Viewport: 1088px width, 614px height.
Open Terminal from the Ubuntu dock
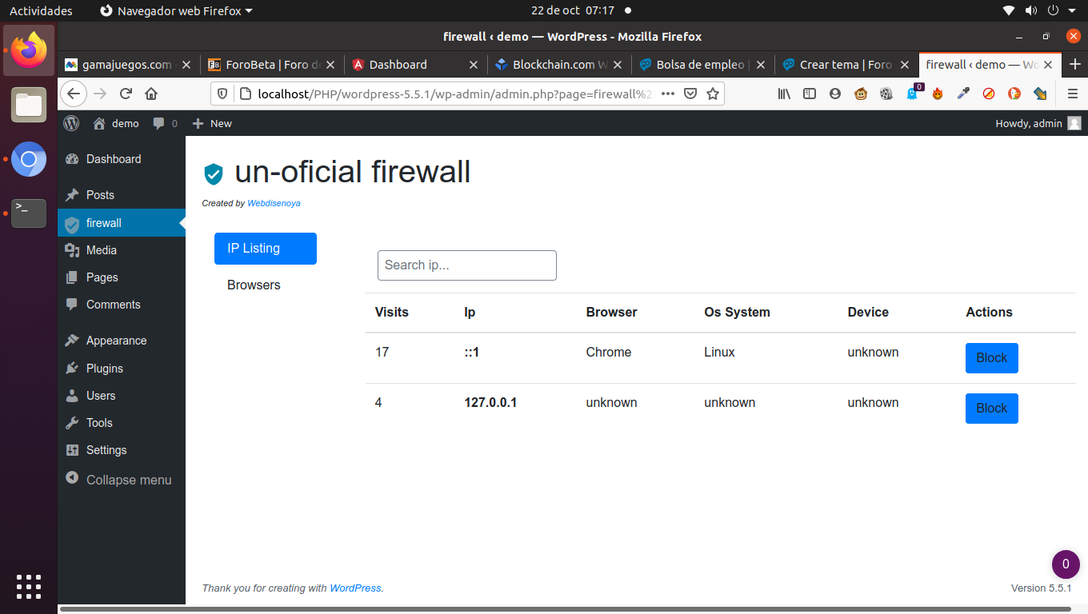point(29,213)
